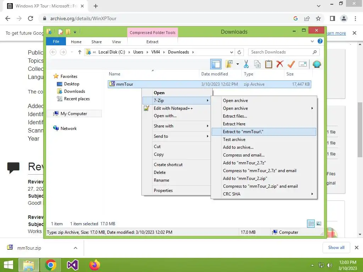Select Recent places in sidebar

[x=77, y=99]
